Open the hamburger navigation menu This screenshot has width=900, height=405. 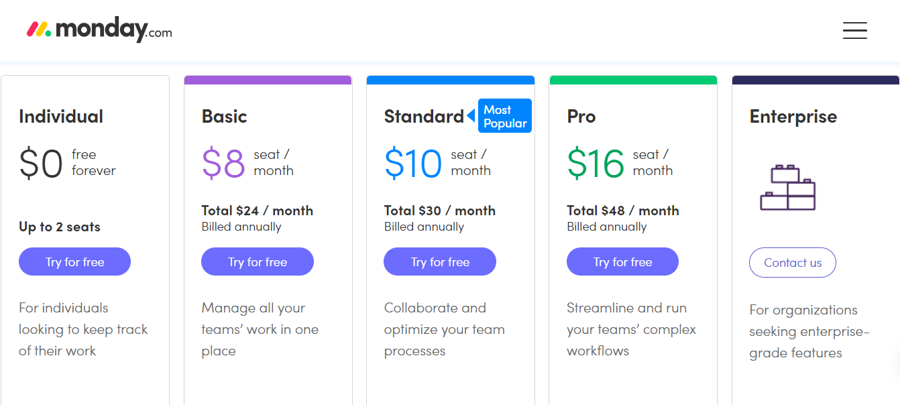[854, 30]
